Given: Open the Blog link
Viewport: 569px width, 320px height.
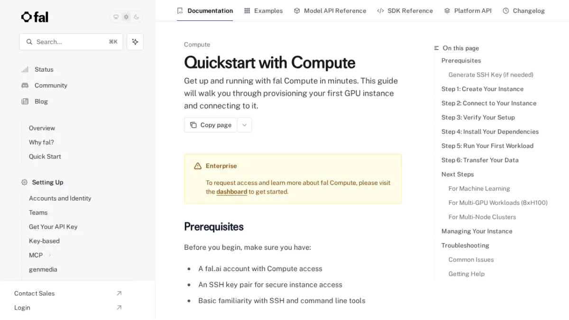Looking at the screenshot, I should click(41, 101).
